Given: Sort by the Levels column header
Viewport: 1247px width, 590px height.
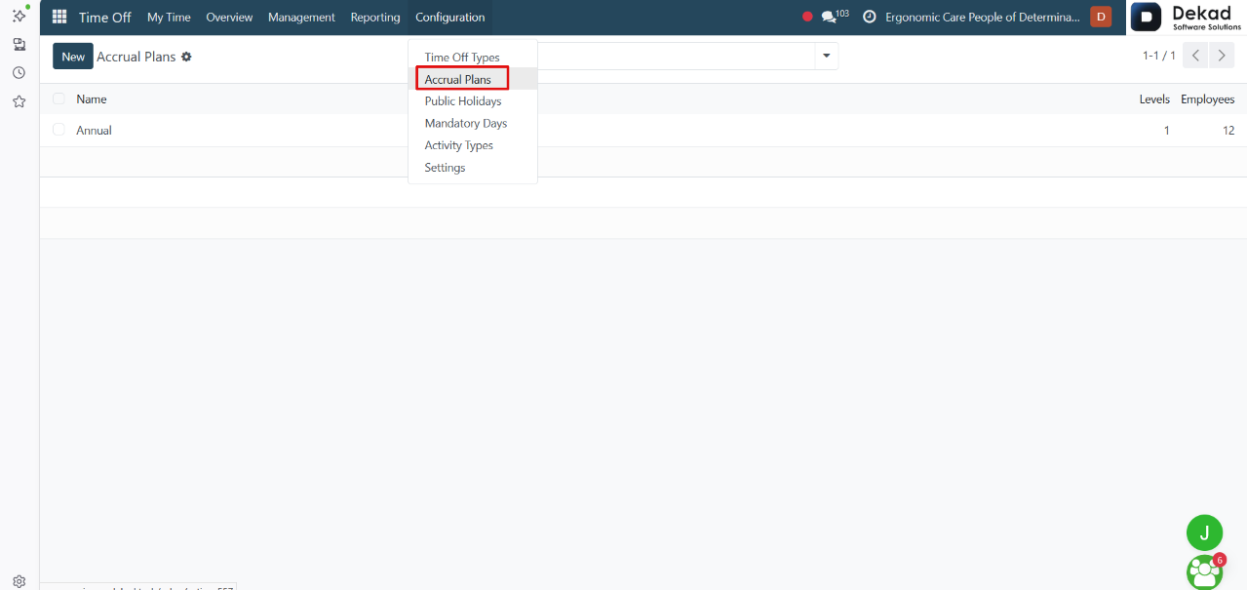Looking at the screenshot, I should (1154, 98).
